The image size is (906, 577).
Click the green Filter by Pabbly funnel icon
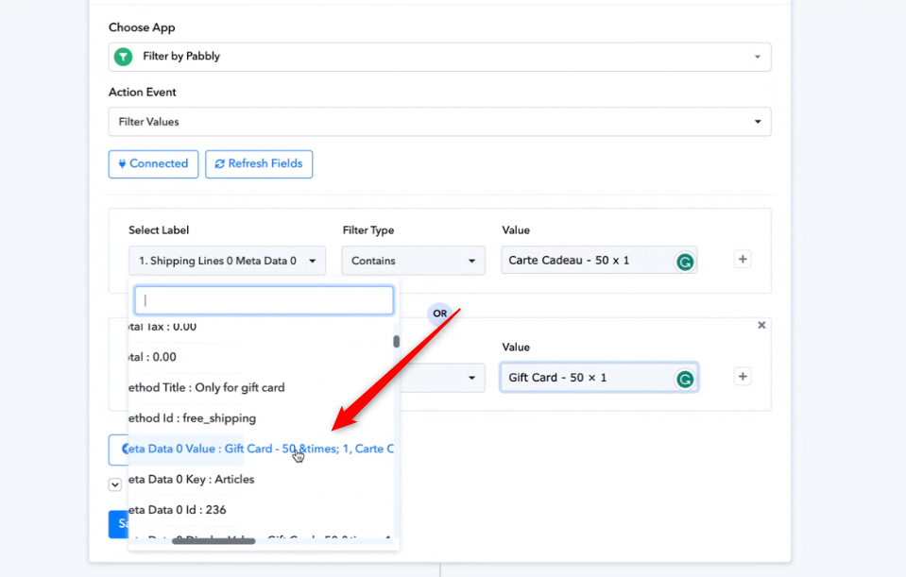click(x=123, y=57)
